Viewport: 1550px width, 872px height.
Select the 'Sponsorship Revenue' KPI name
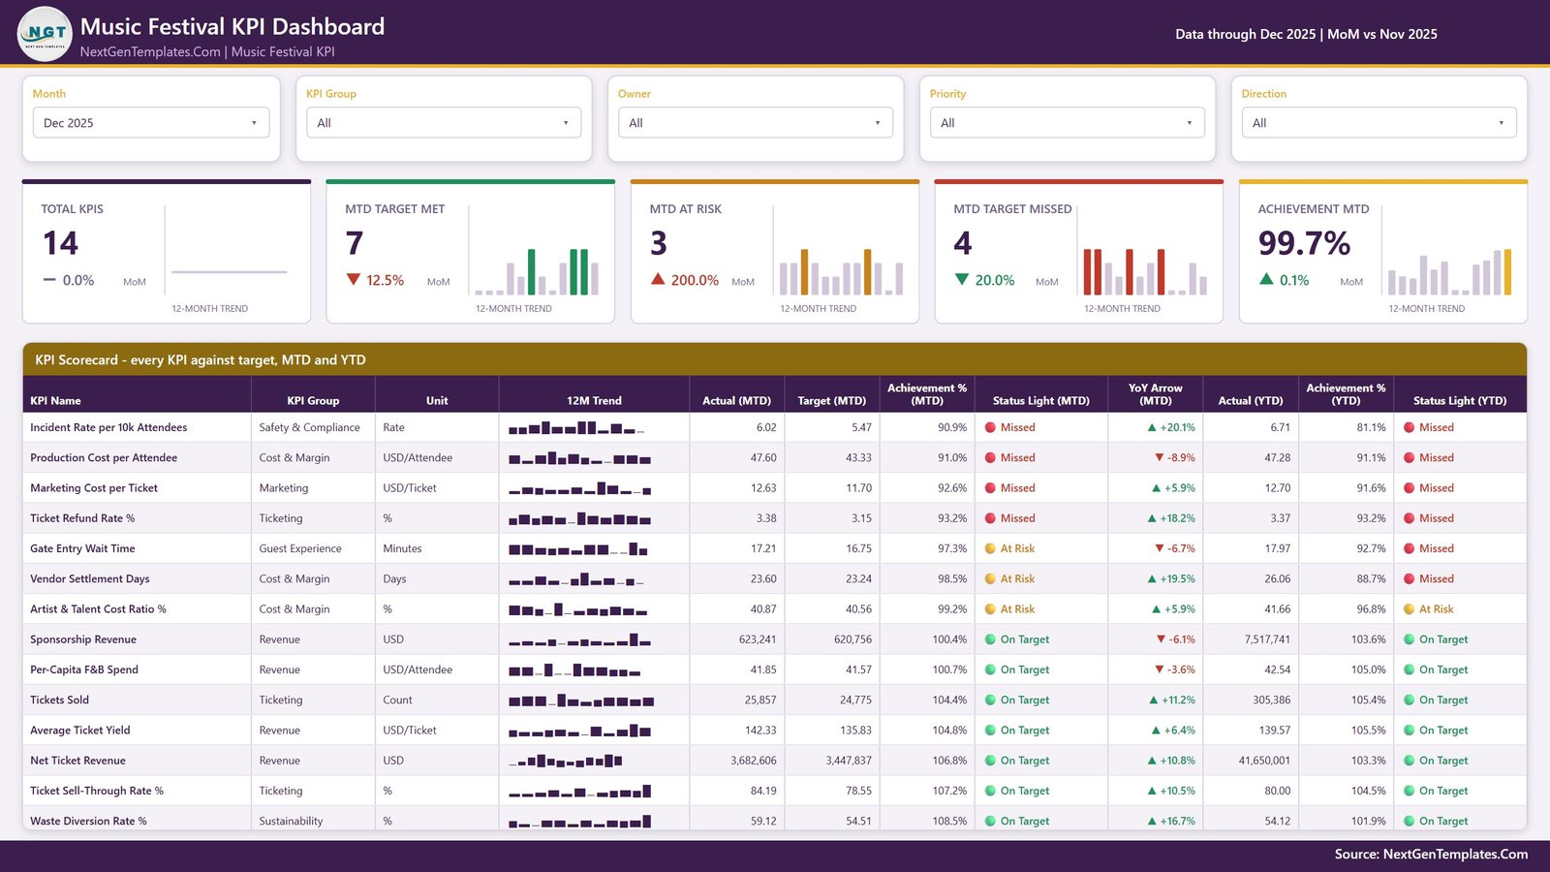point(83,639)
